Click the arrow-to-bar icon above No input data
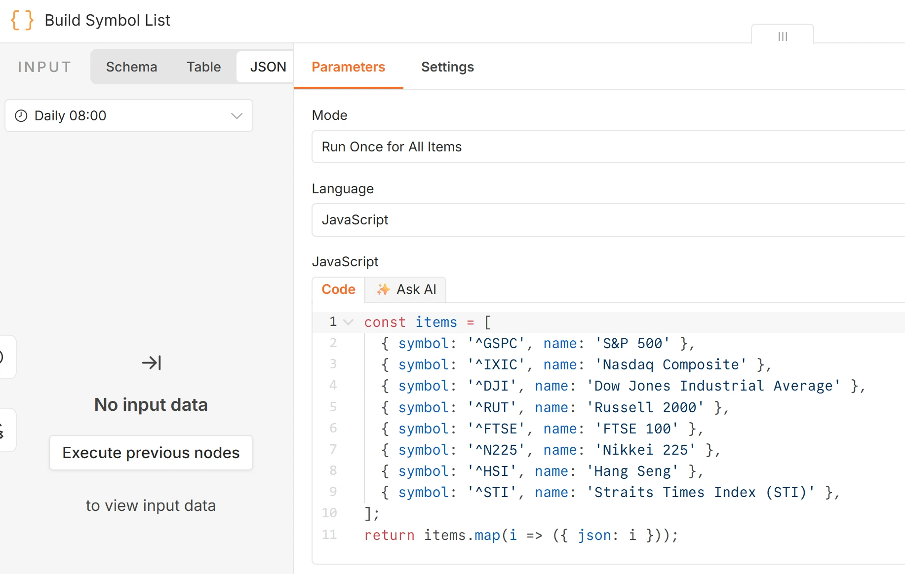905x574 pixels. pos(151,363)
